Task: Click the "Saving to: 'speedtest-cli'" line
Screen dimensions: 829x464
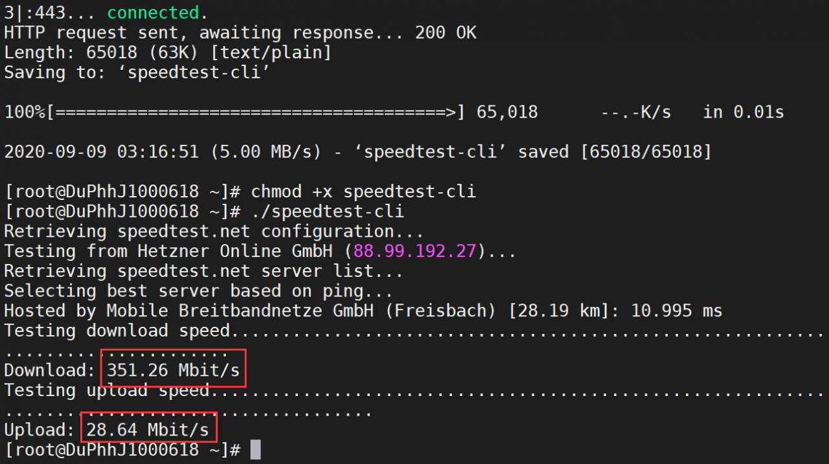Action: tap(137, 72)
